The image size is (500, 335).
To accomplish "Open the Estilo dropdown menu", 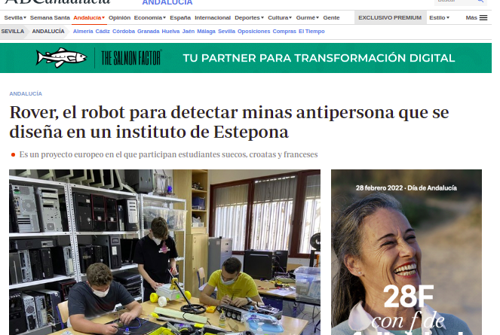I will (439, 17).
